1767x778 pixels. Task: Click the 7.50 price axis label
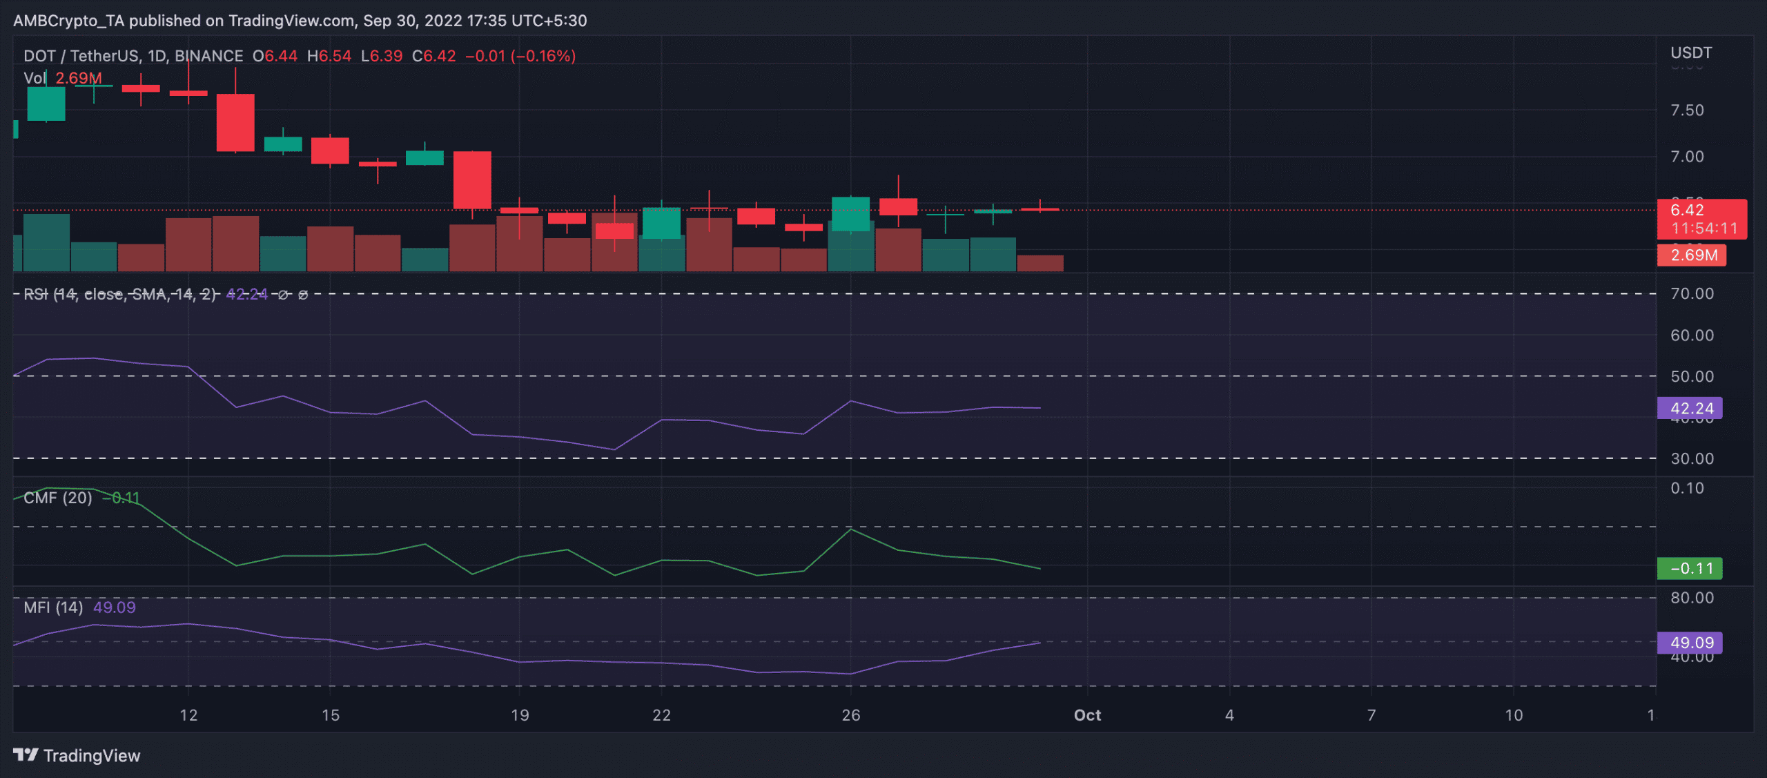pyautogui.click(x=1687, y=110)
